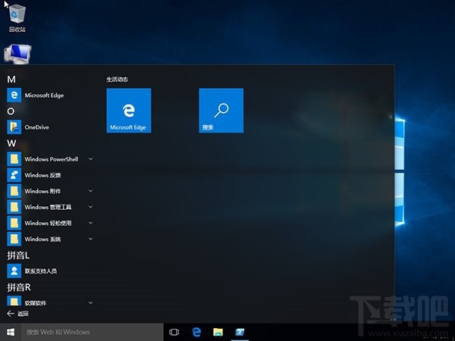
Task: Open This PC computer desktop icon
Action: click(17, 55)
